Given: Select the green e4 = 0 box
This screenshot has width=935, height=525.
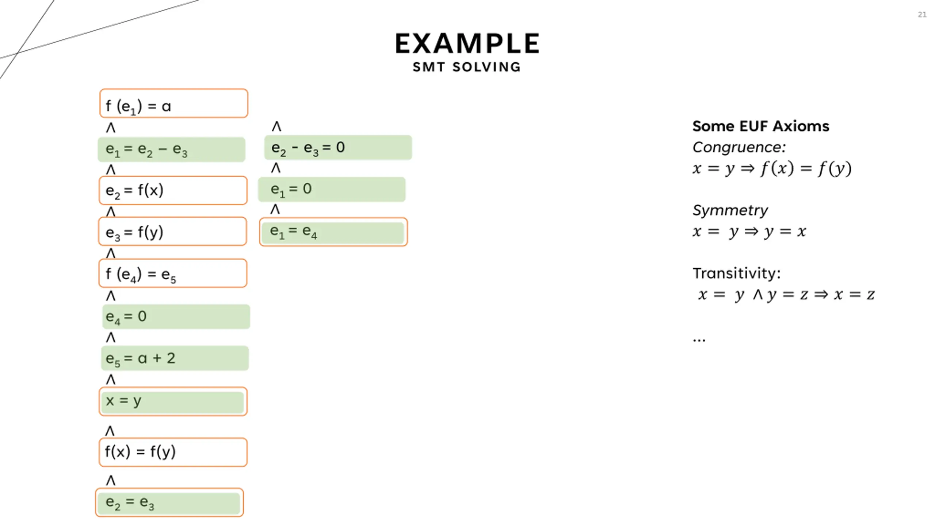Looking at the screenshot, I should 176,316.
